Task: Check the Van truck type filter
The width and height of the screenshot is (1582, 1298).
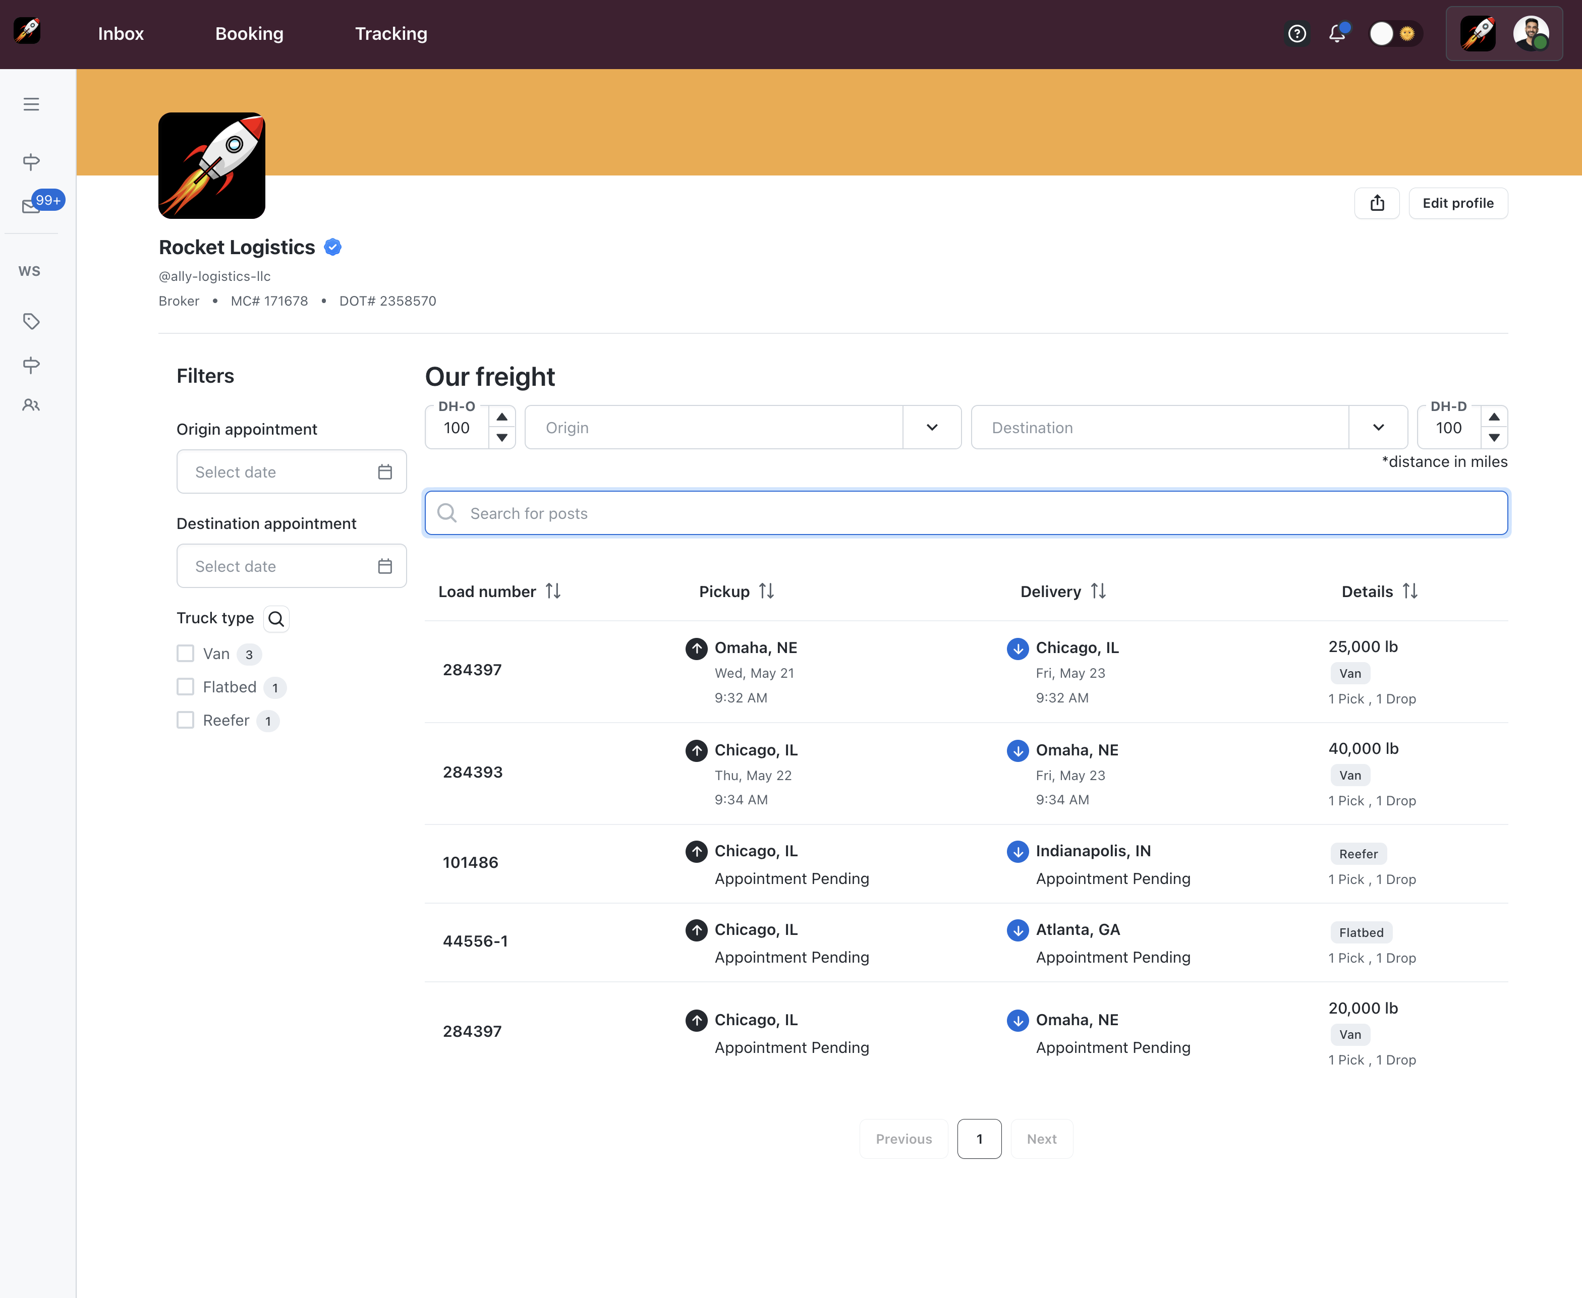Action: (186, 654)
